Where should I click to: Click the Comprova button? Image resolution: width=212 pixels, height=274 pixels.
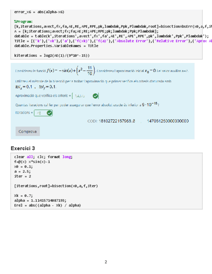point(28,132)
